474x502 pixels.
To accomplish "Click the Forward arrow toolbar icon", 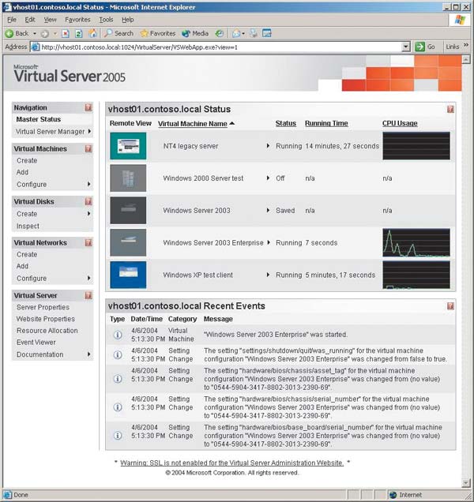I will 45,33.
